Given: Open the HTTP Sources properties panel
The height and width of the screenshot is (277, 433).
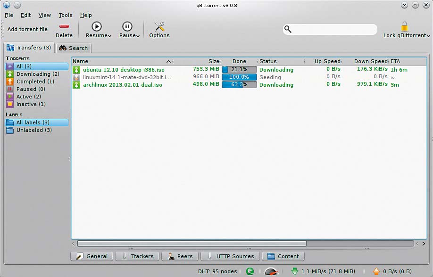Looking at the screenshot, I should coord(230,256).
